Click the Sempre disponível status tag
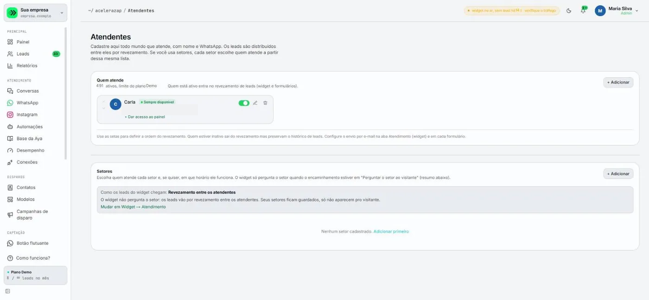Image resolution: width=649 pixels, height=300 pixels. [x=157, y=102]
